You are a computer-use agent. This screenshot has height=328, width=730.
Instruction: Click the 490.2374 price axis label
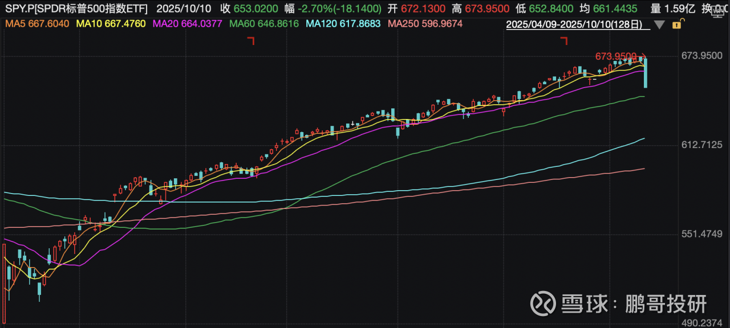tap(703, 322)
